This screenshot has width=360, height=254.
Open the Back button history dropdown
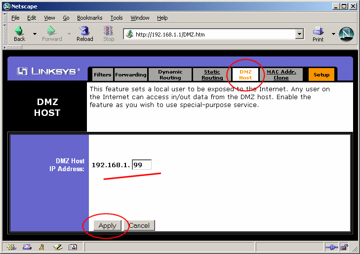click(35, 34)
